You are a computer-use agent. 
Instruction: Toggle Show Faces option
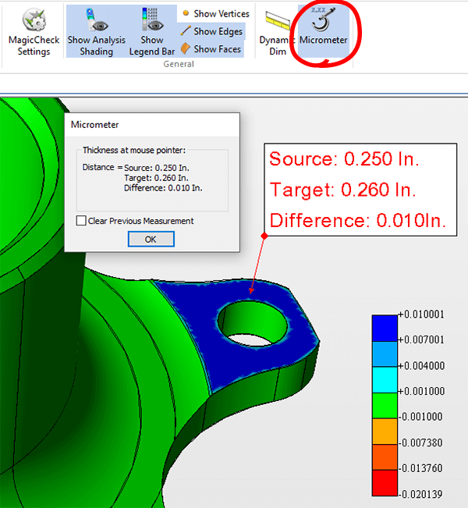tap(211, 49)
